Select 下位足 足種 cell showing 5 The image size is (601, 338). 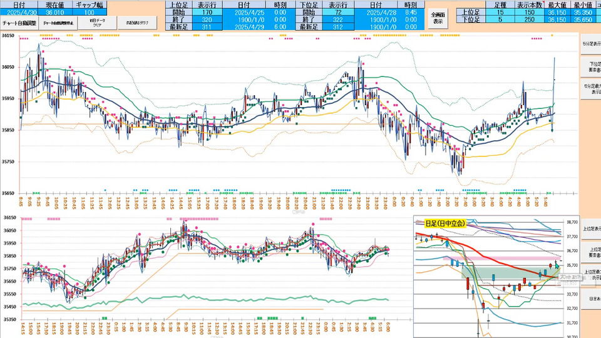point(500,19)
